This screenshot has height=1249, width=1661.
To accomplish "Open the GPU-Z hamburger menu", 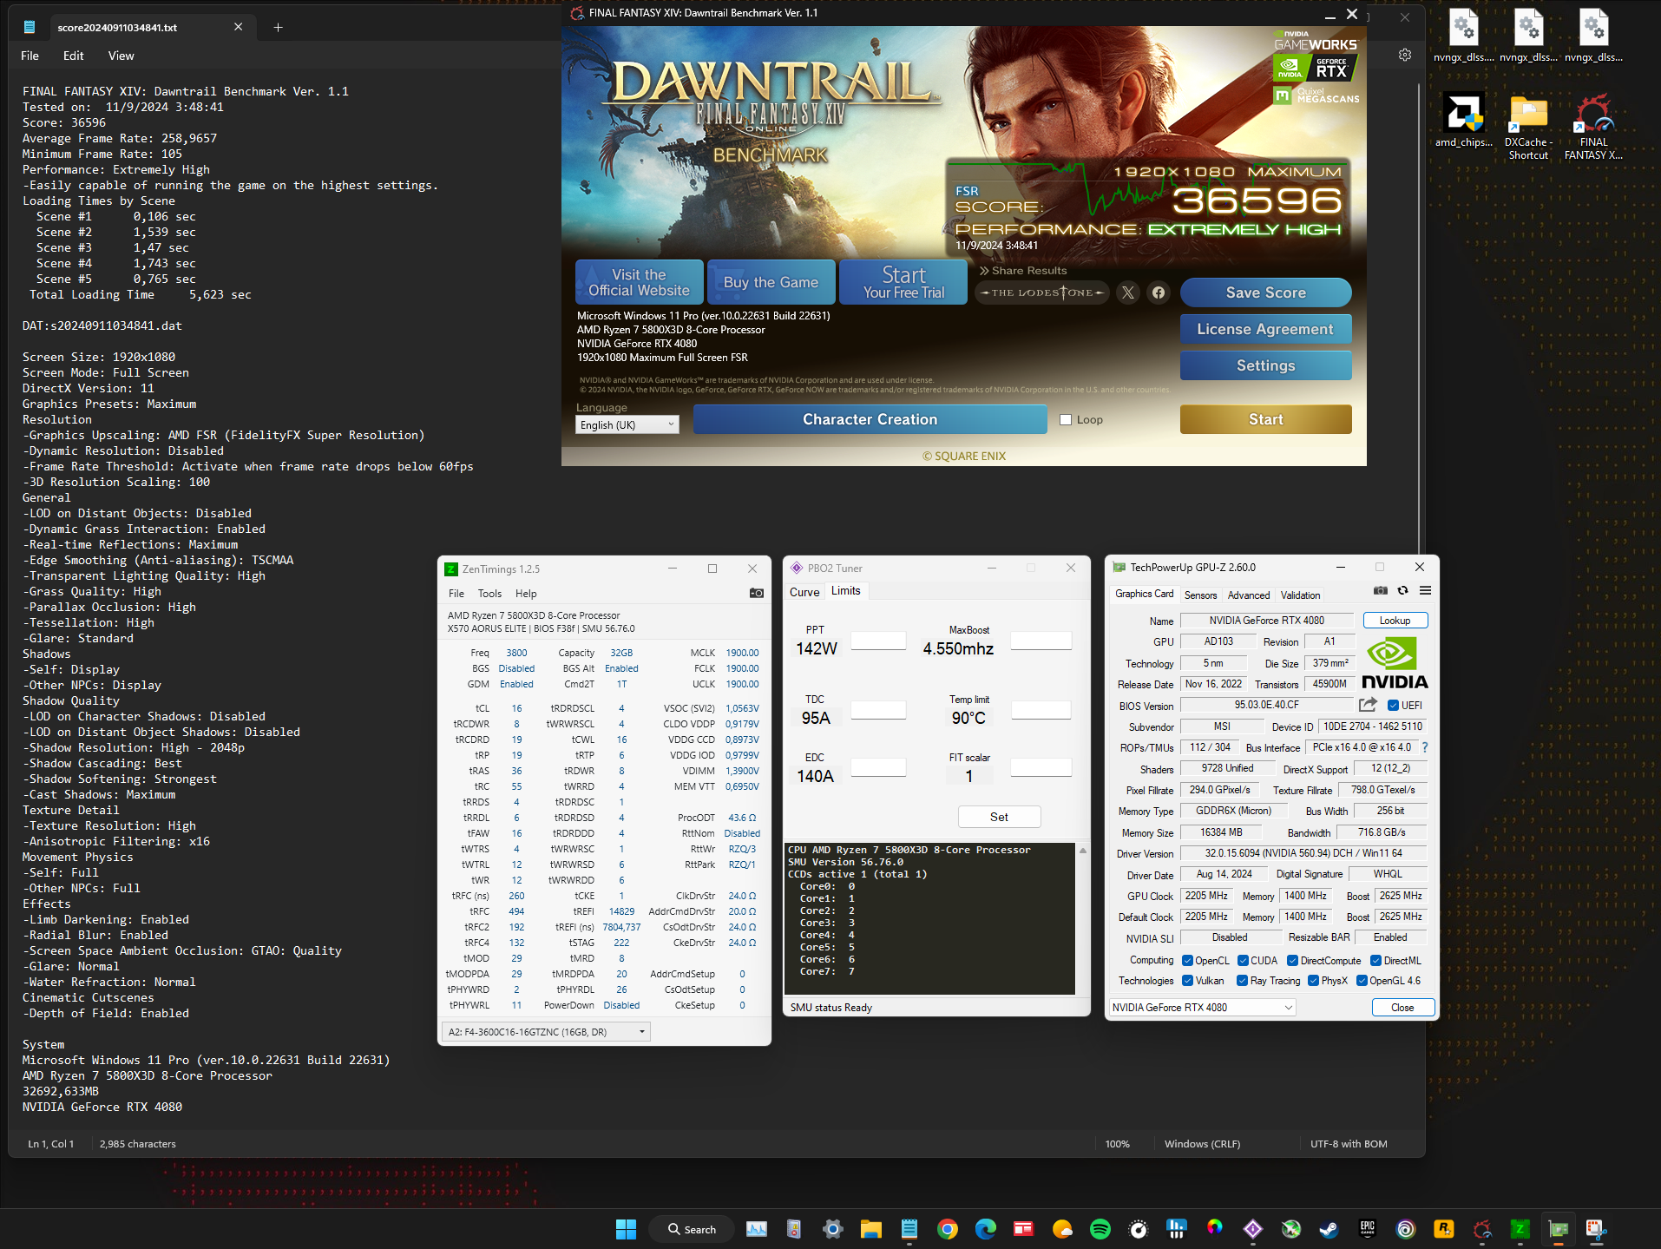I will pyautogui.click(x=1425, y=591).
